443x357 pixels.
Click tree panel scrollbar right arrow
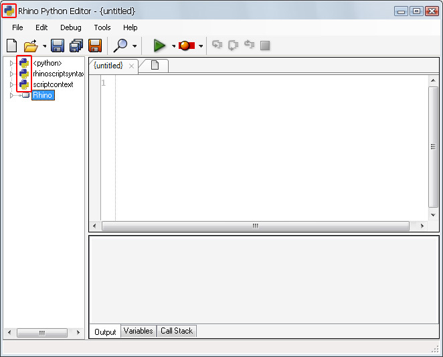tap(78, 332)
